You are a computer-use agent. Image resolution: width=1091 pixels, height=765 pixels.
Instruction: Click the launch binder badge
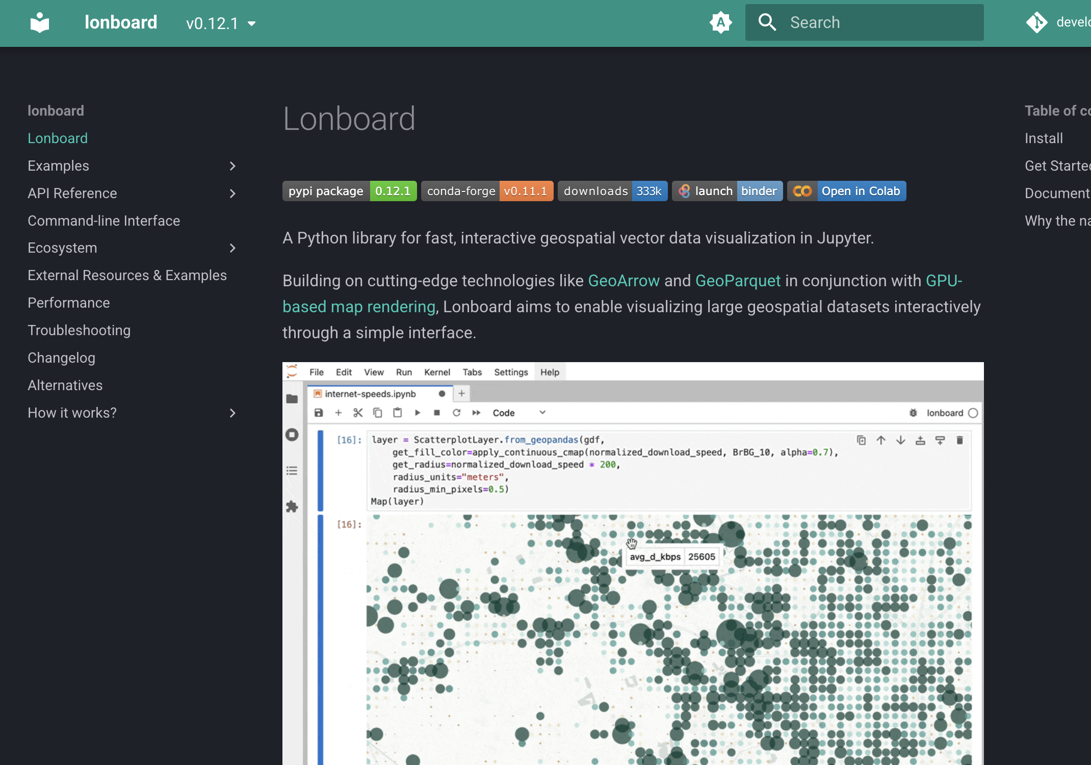click(727, 192)
